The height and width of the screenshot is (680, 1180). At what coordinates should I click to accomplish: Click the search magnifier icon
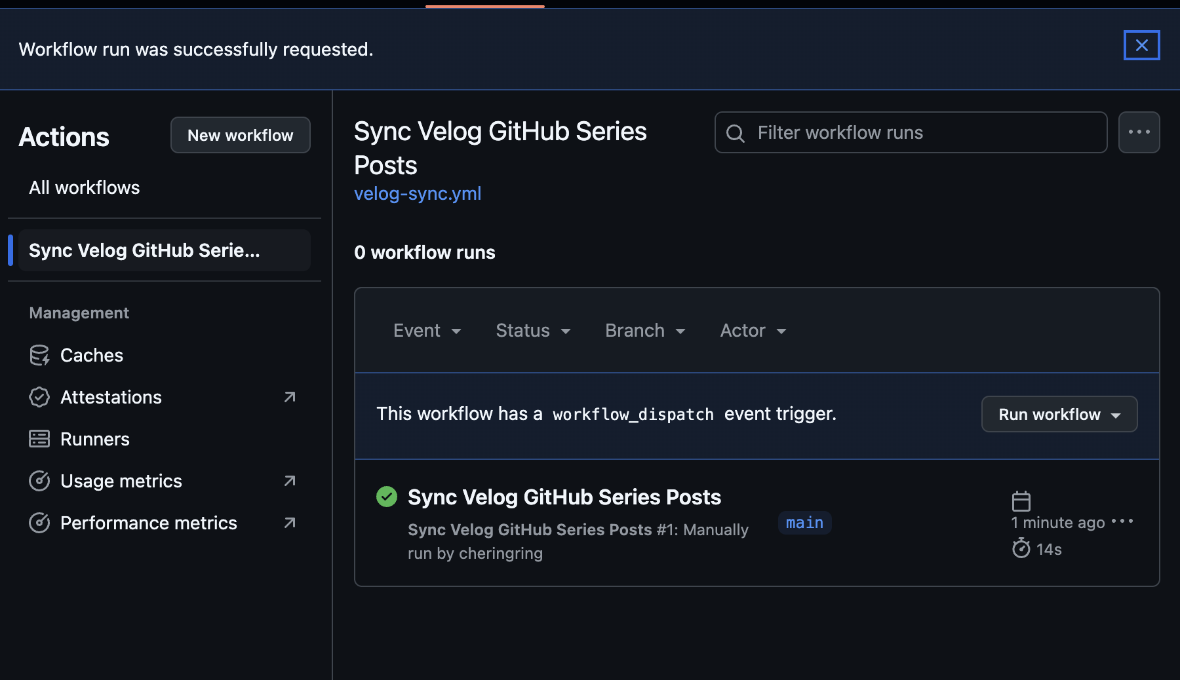[x=736, y=133]
